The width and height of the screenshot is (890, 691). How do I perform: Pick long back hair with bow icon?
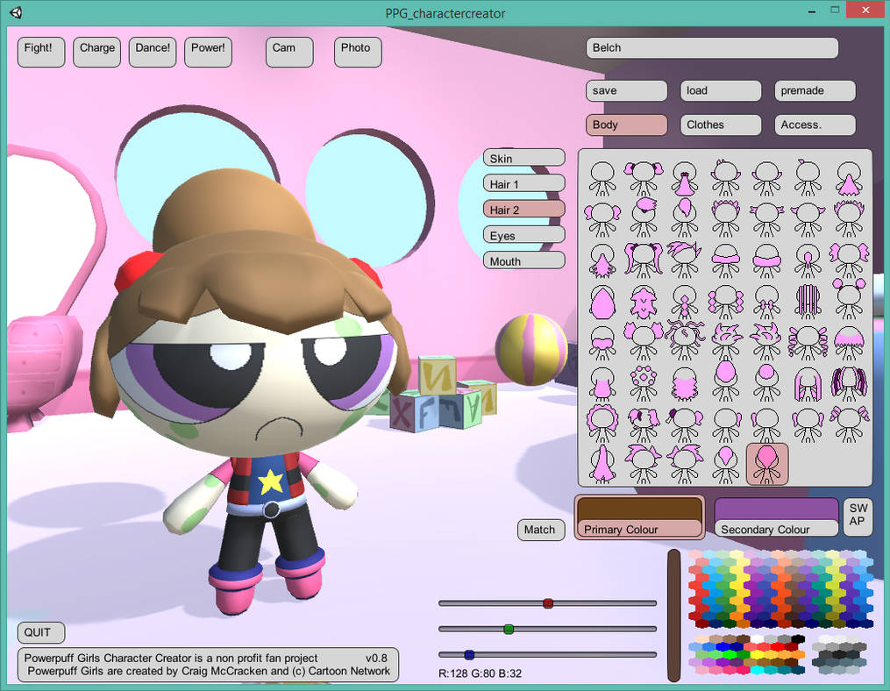(685, 179)
